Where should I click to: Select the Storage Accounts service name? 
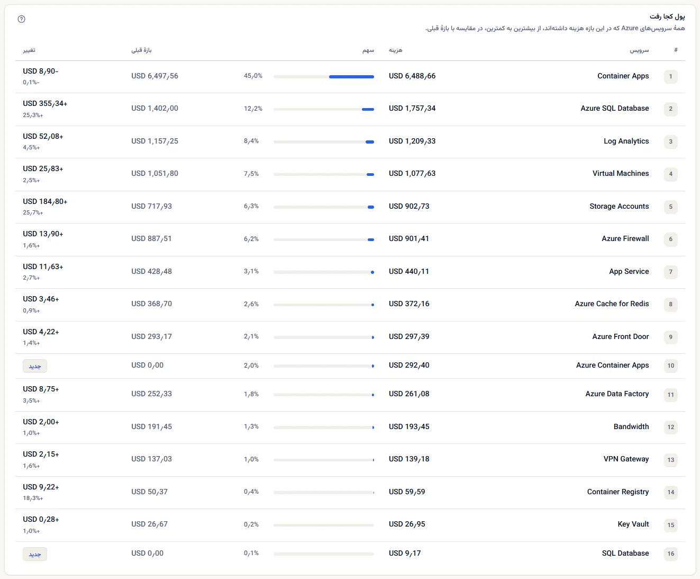tap(619, 206)
